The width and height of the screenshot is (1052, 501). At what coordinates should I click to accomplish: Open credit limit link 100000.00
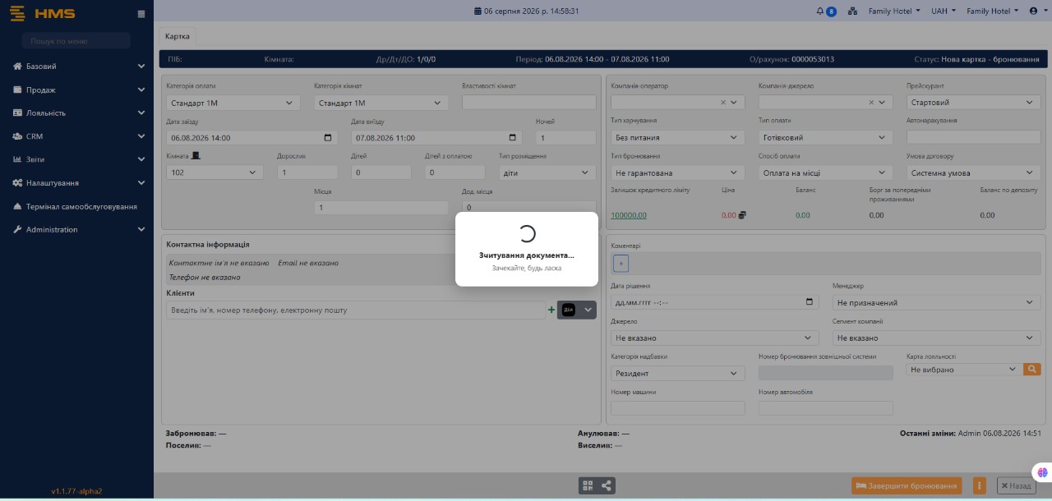pyautogui.click(x=629, y=215)
